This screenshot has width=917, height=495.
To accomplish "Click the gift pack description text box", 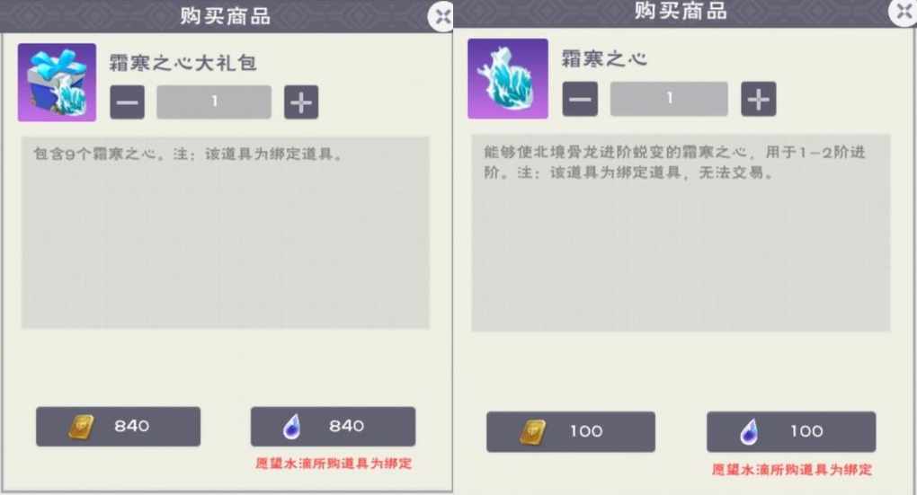I will (225, 233).
